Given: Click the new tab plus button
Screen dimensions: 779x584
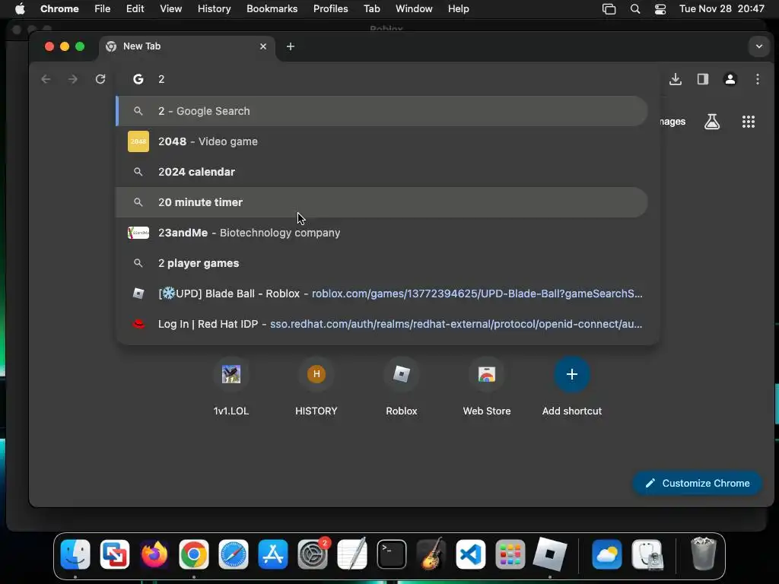Looking at the screenshot, I should coord(291,46).
